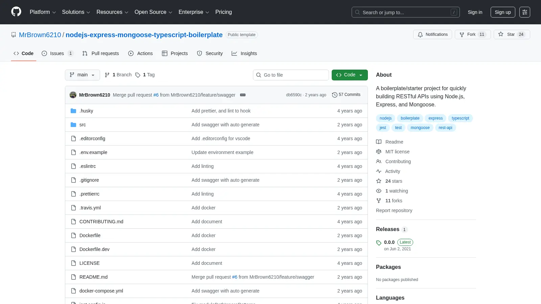Click the star icon beside 24 stars
This screenshot has width=541, height=304.
tap(379, 181)
